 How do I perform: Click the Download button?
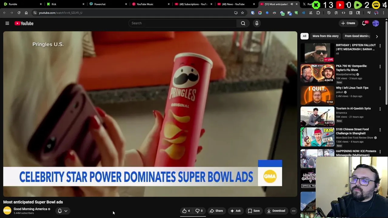point(276,211)
